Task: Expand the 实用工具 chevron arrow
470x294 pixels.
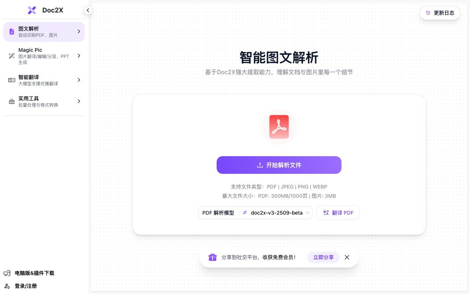Action: coord(79,101)
